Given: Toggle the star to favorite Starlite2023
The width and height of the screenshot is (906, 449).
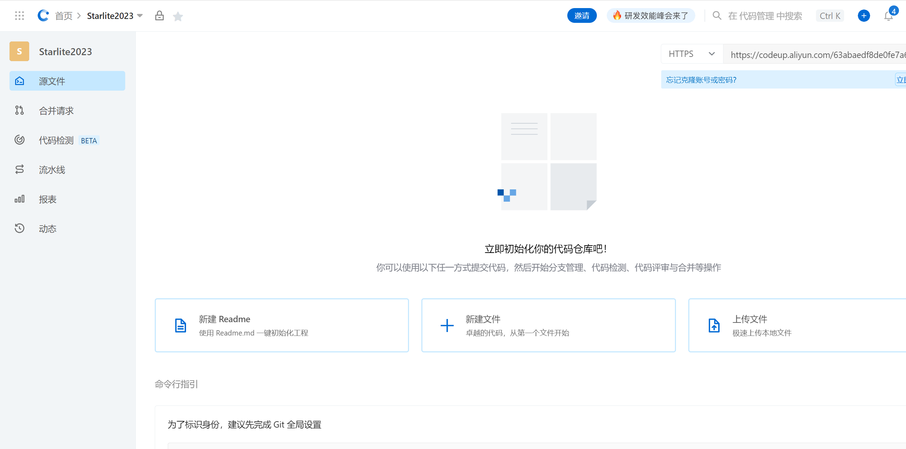Looking at the screenshot, I should [178, 15].
